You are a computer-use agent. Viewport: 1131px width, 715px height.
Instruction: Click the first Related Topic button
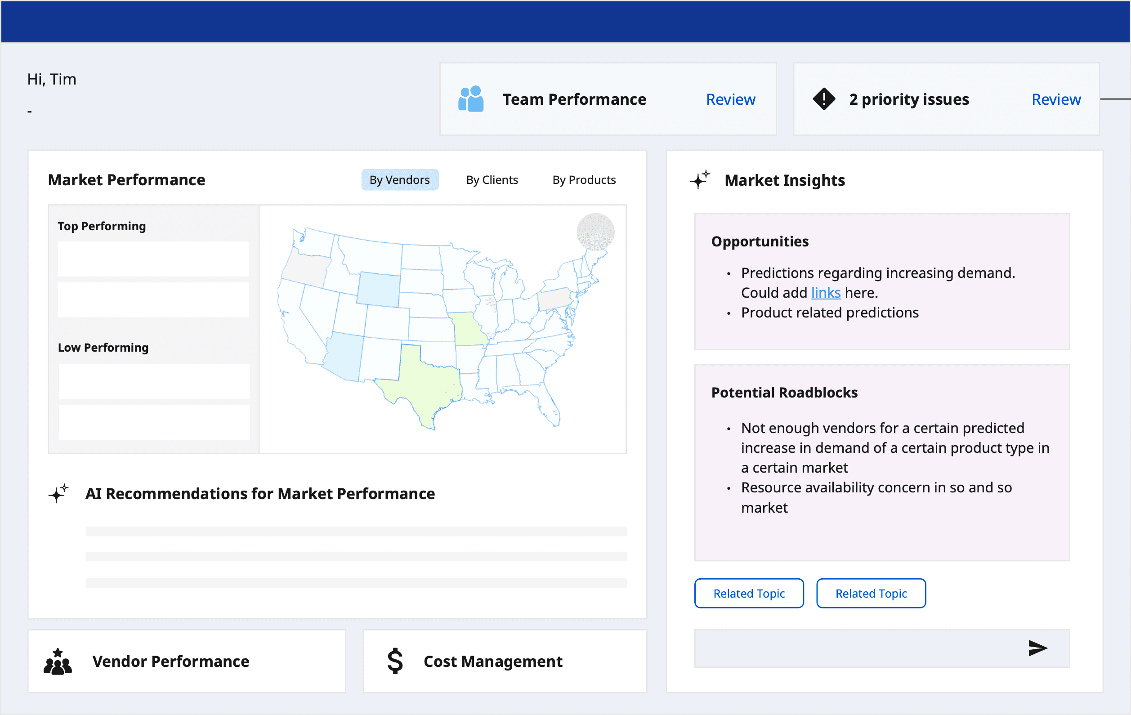click(749, 593)
